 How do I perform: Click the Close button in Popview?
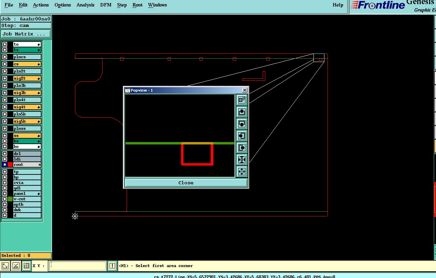186,183
